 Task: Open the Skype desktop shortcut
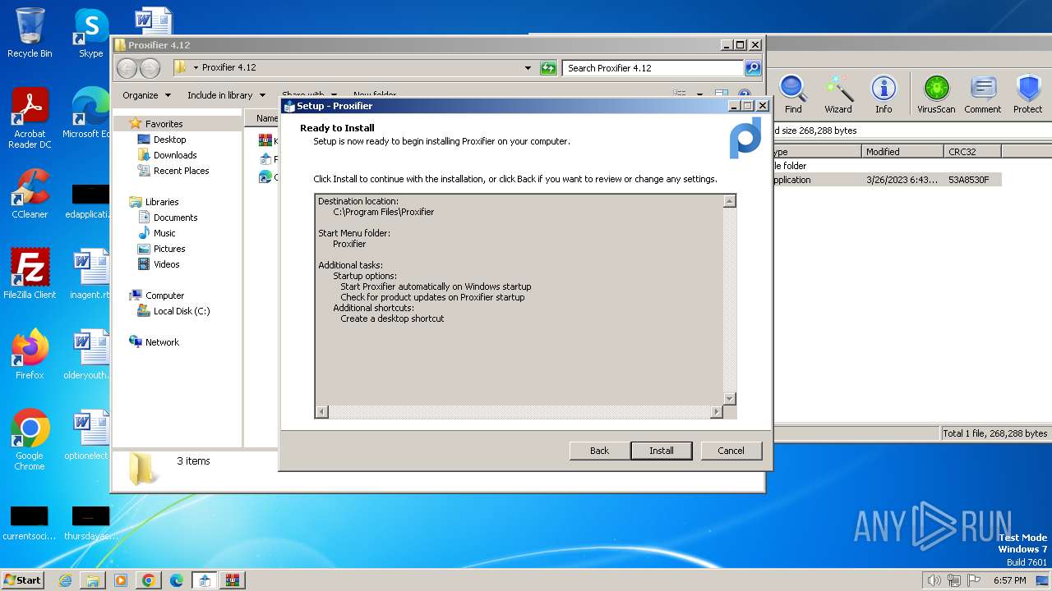click(x=90, y=33)
